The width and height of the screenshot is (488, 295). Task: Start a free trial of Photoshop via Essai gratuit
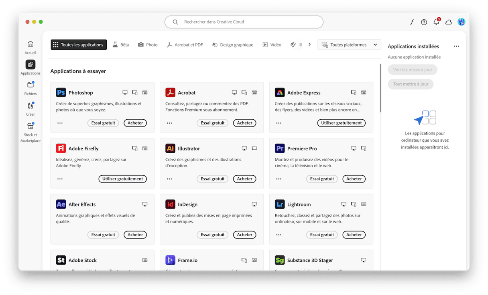(x=103, y=123)
